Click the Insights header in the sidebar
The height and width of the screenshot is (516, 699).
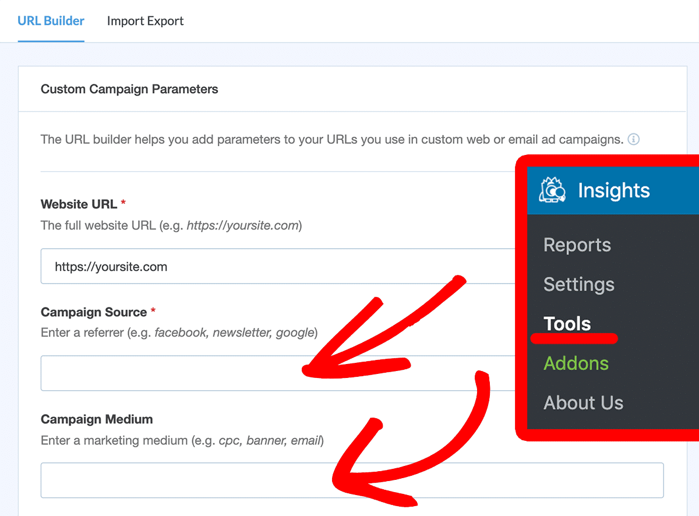pos(613,189)
